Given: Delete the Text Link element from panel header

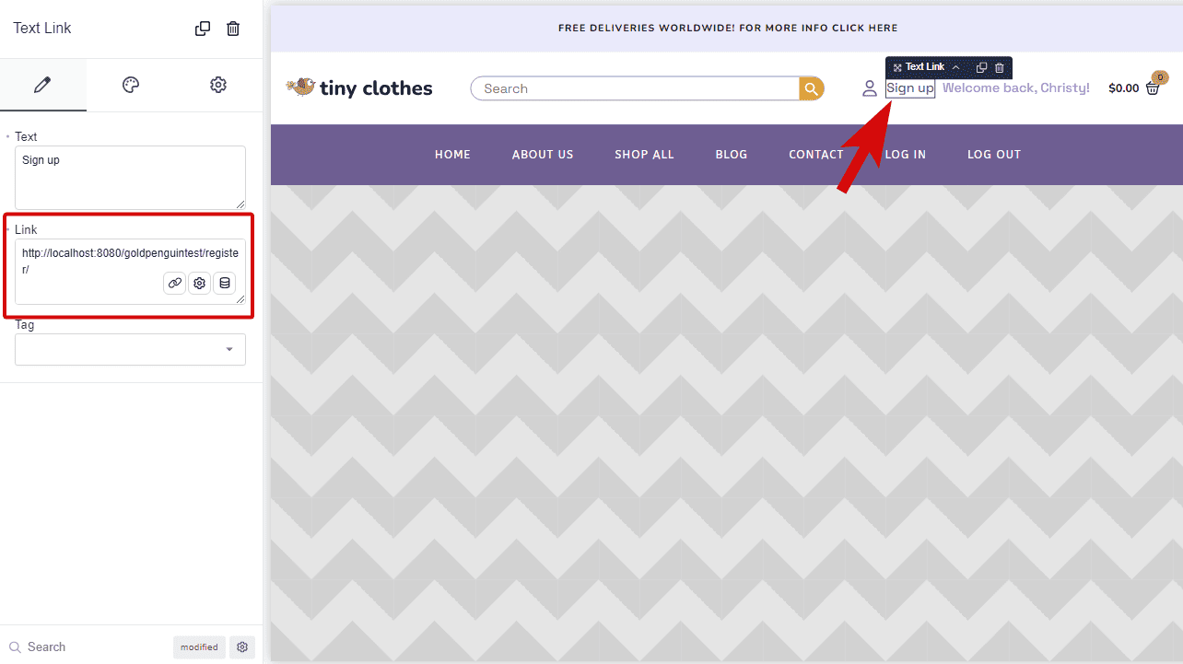Looking at the screenshot, I should 233,29.
